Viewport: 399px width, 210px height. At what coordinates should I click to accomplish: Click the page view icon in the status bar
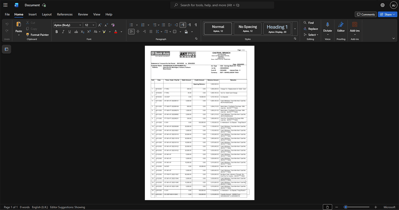pos(327,207)
